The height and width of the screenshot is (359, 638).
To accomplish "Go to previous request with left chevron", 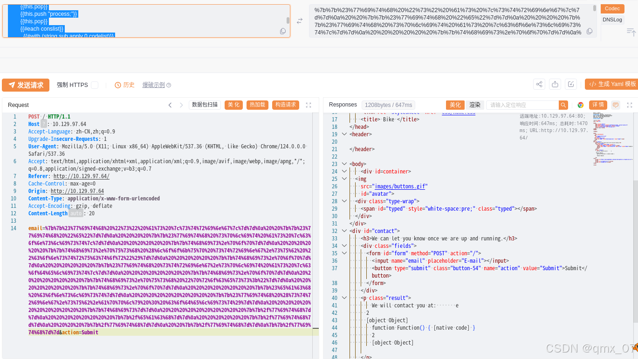I will (170, 105).
